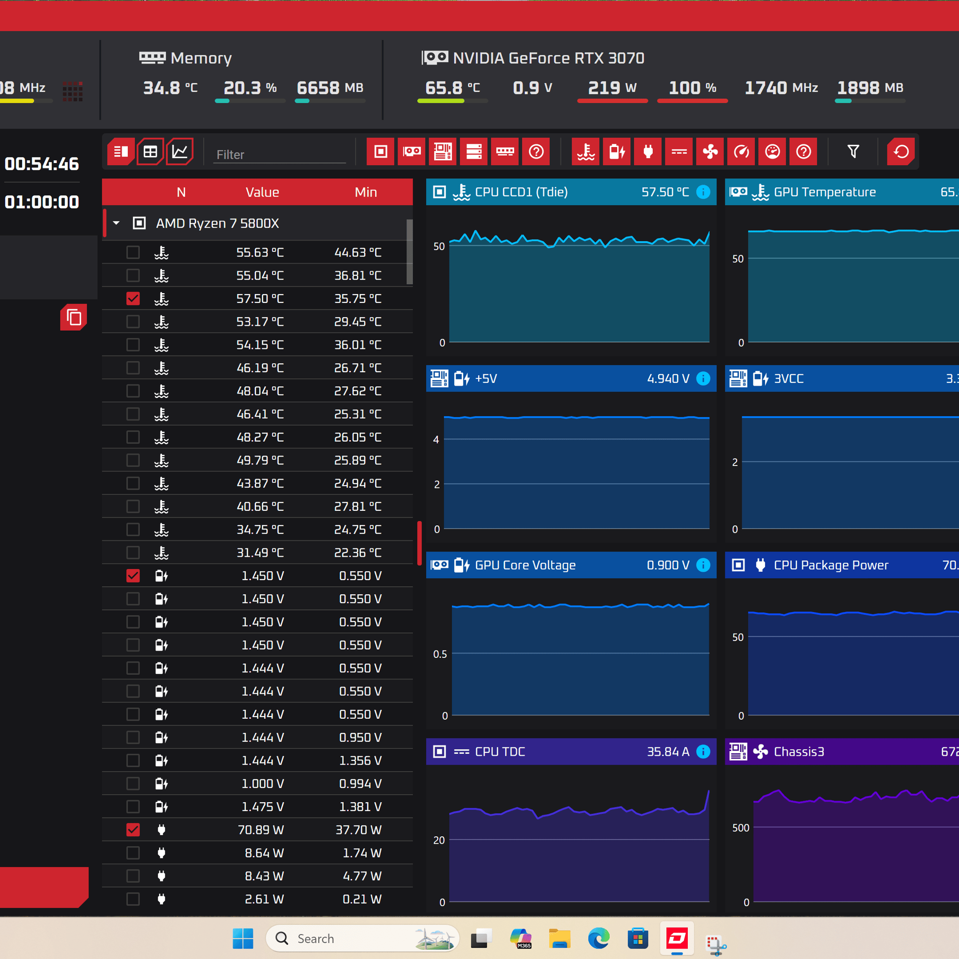Toggle the fan sensor filter icon
The height and width of the screenshot is (959, 959).
pos(710,151)
